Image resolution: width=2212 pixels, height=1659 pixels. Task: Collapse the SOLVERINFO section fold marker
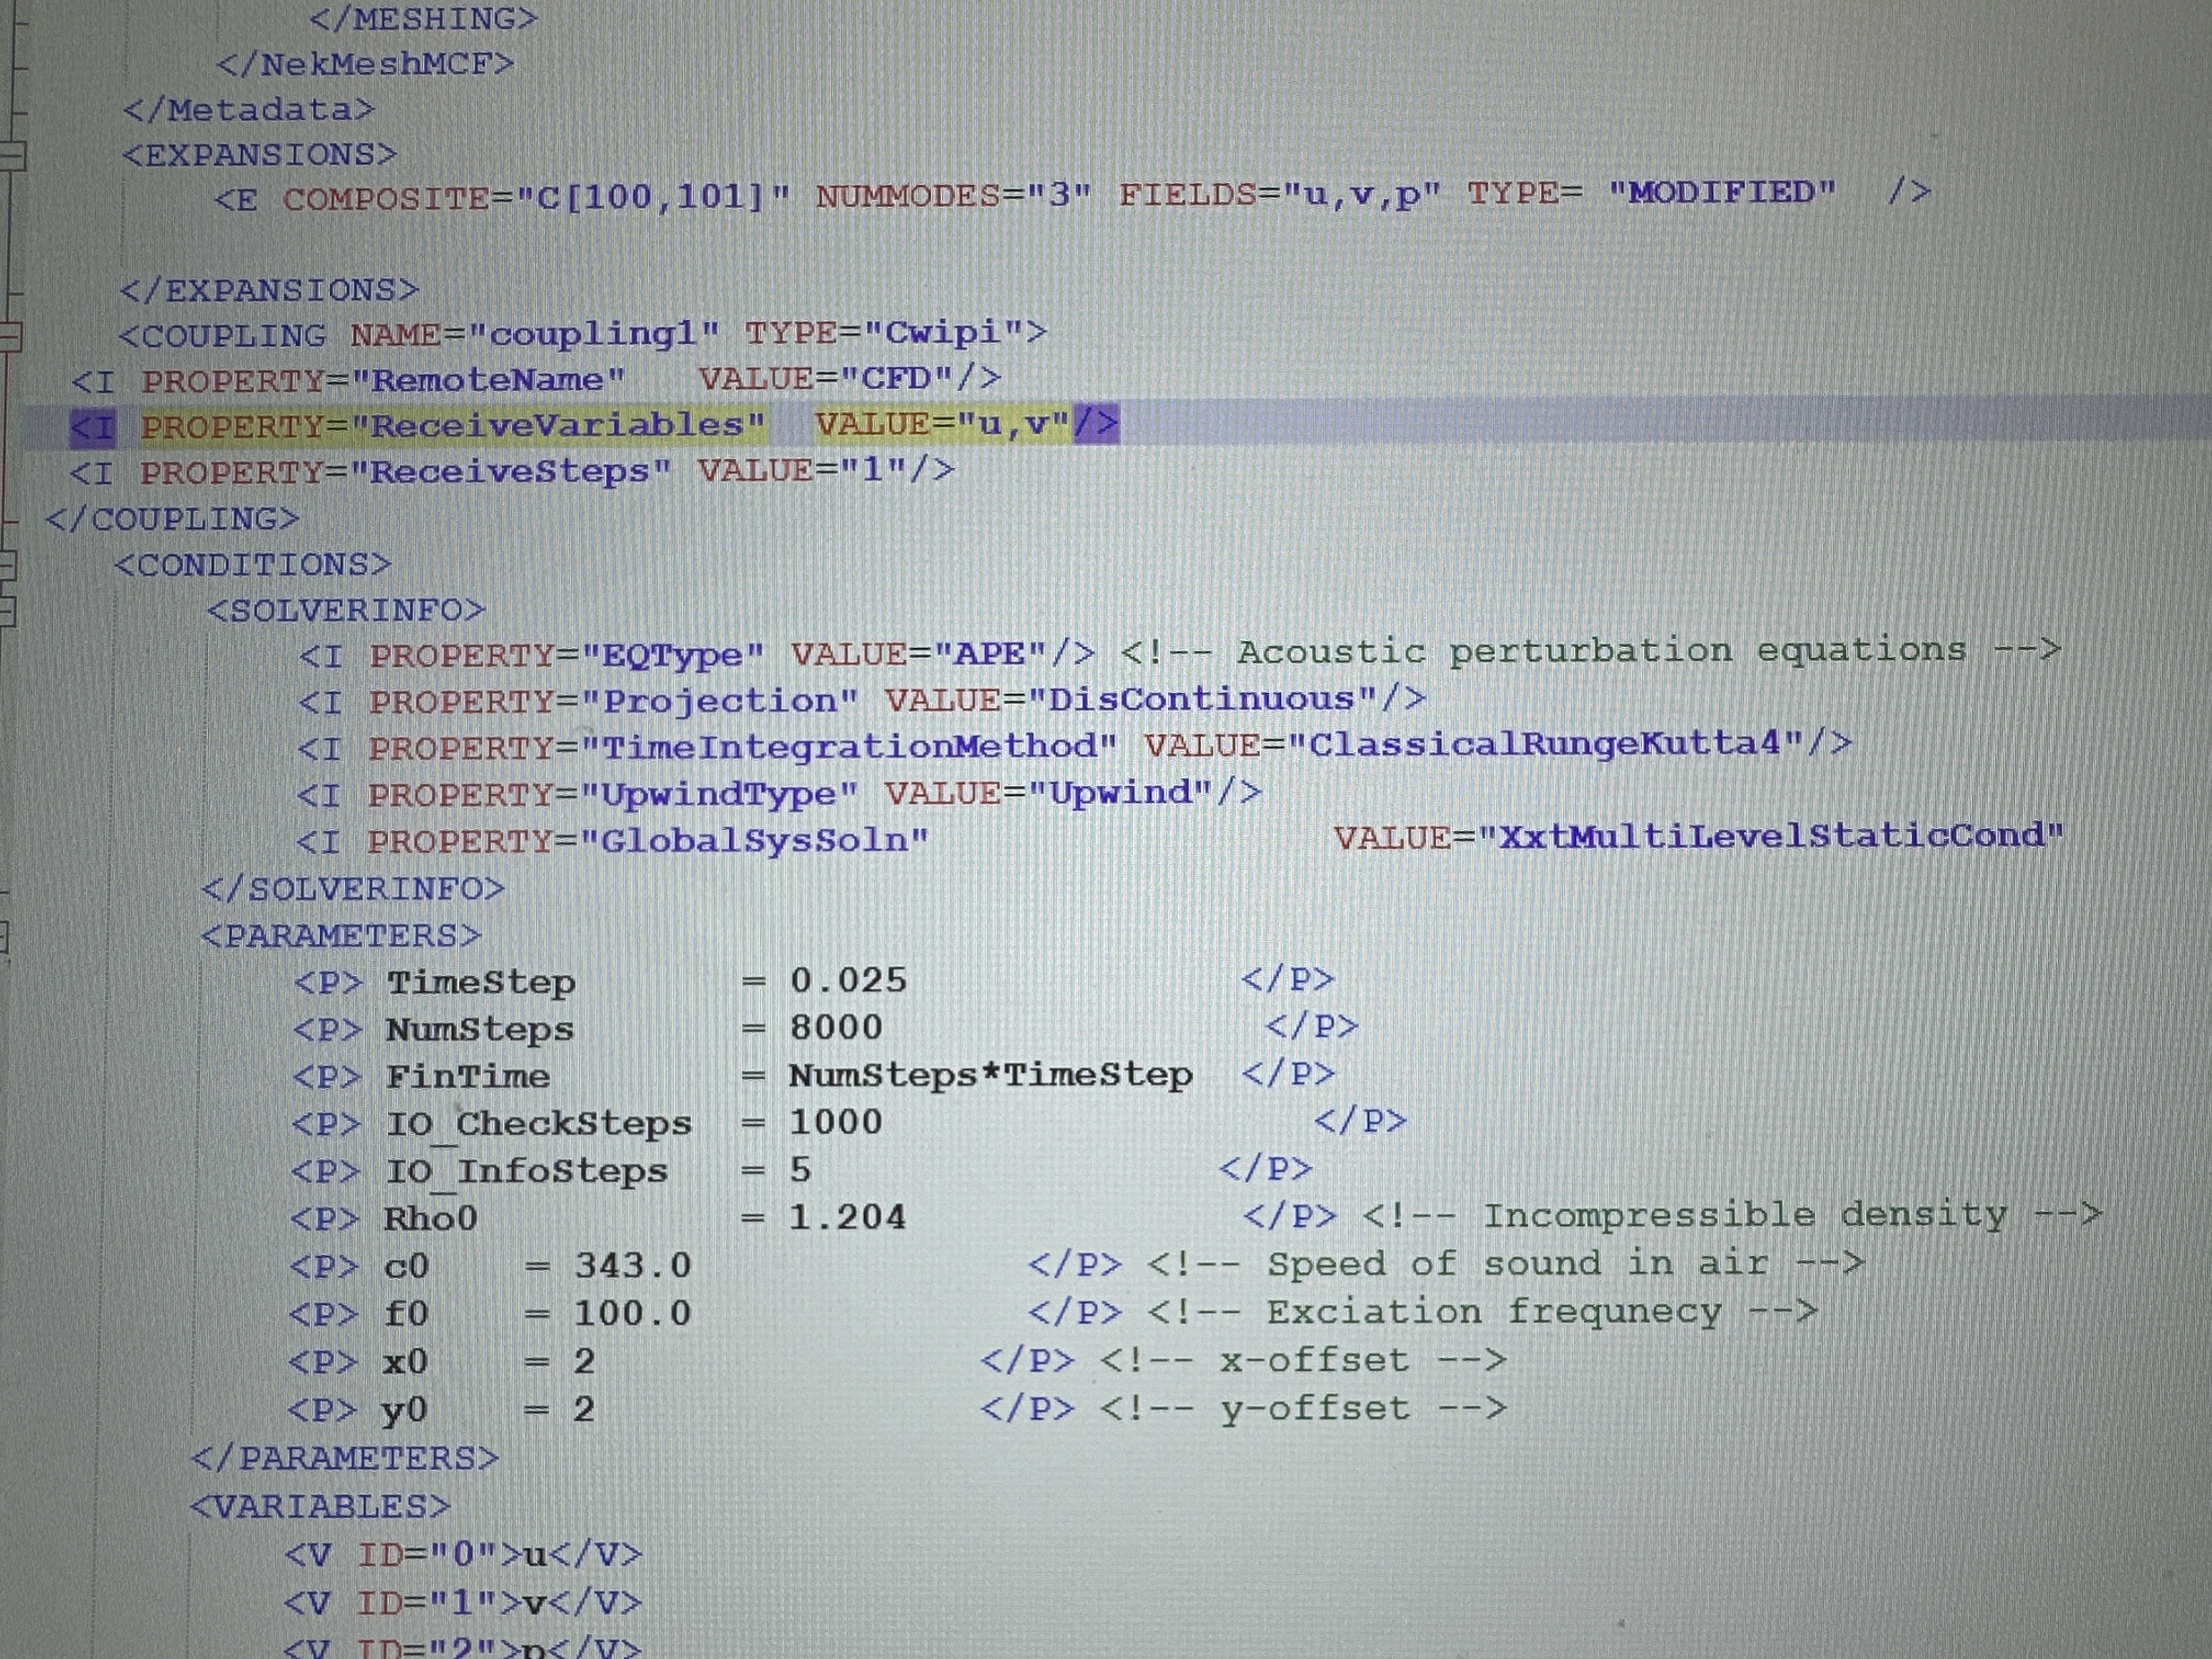tap(6, 611)
